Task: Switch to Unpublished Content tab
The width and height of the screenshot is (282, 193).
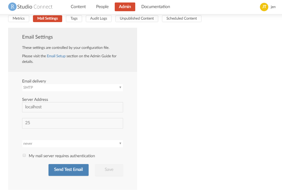Action: point(137,19)
